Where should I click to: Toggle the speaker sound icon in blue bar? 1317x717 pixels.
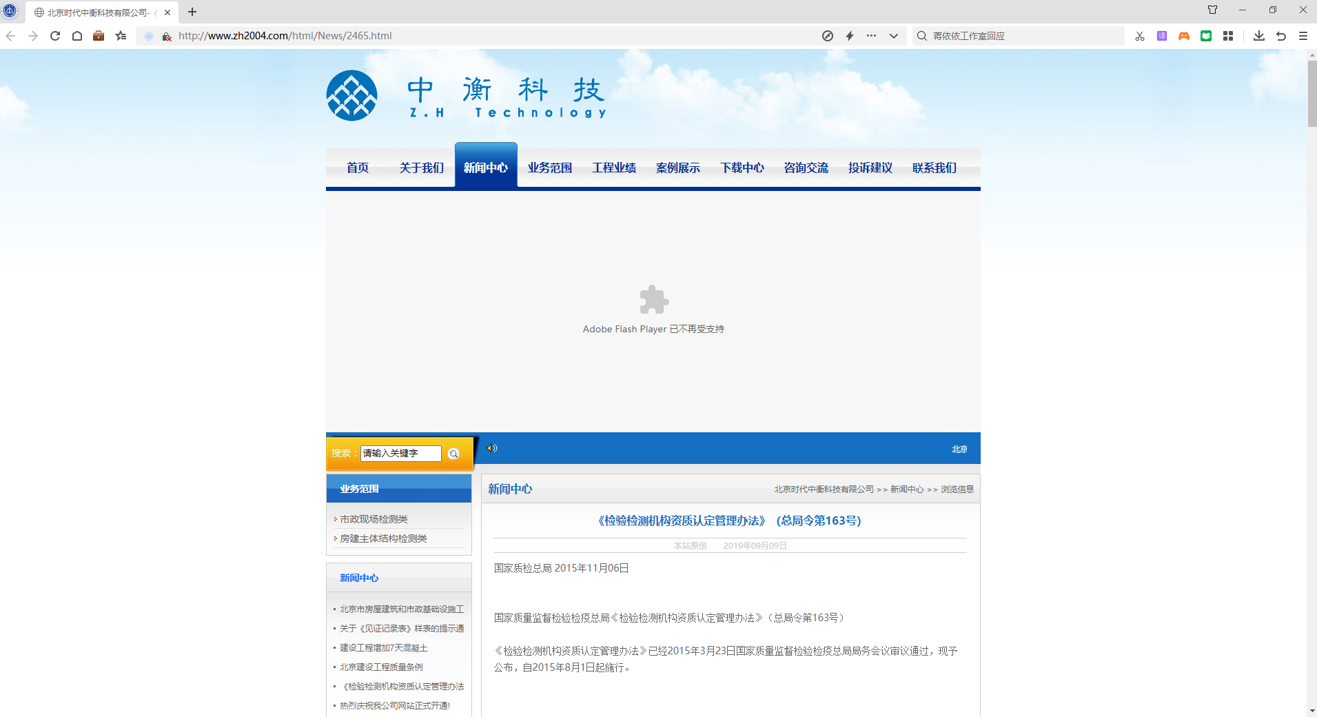point(491,448)
